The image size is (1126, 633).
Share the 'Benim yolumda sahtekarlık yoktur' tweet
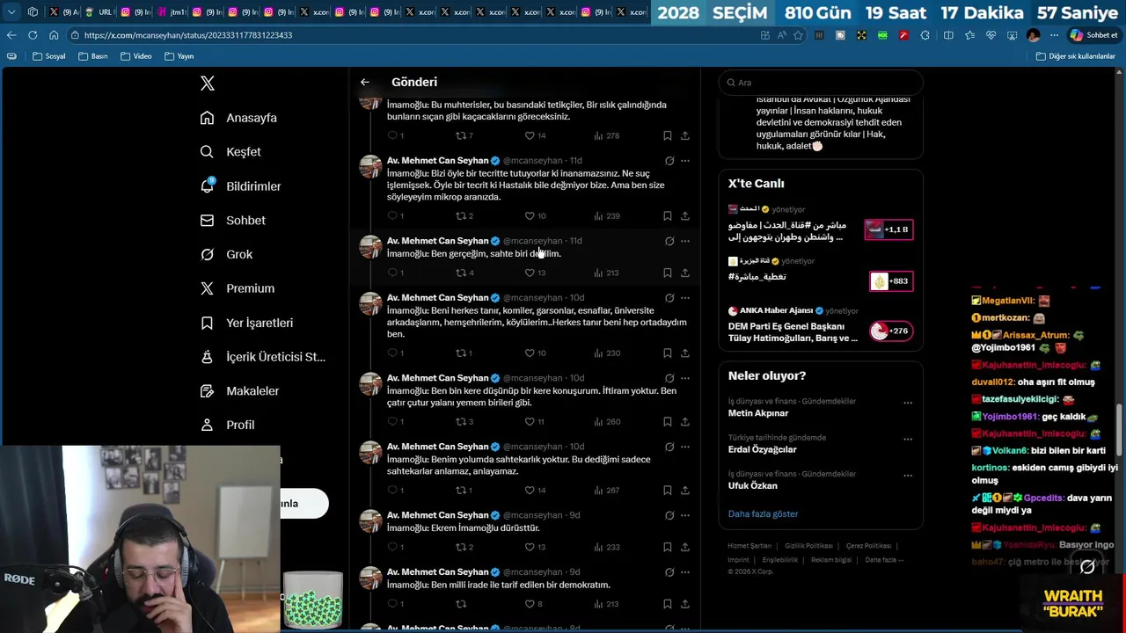click(x=684, y=490)
